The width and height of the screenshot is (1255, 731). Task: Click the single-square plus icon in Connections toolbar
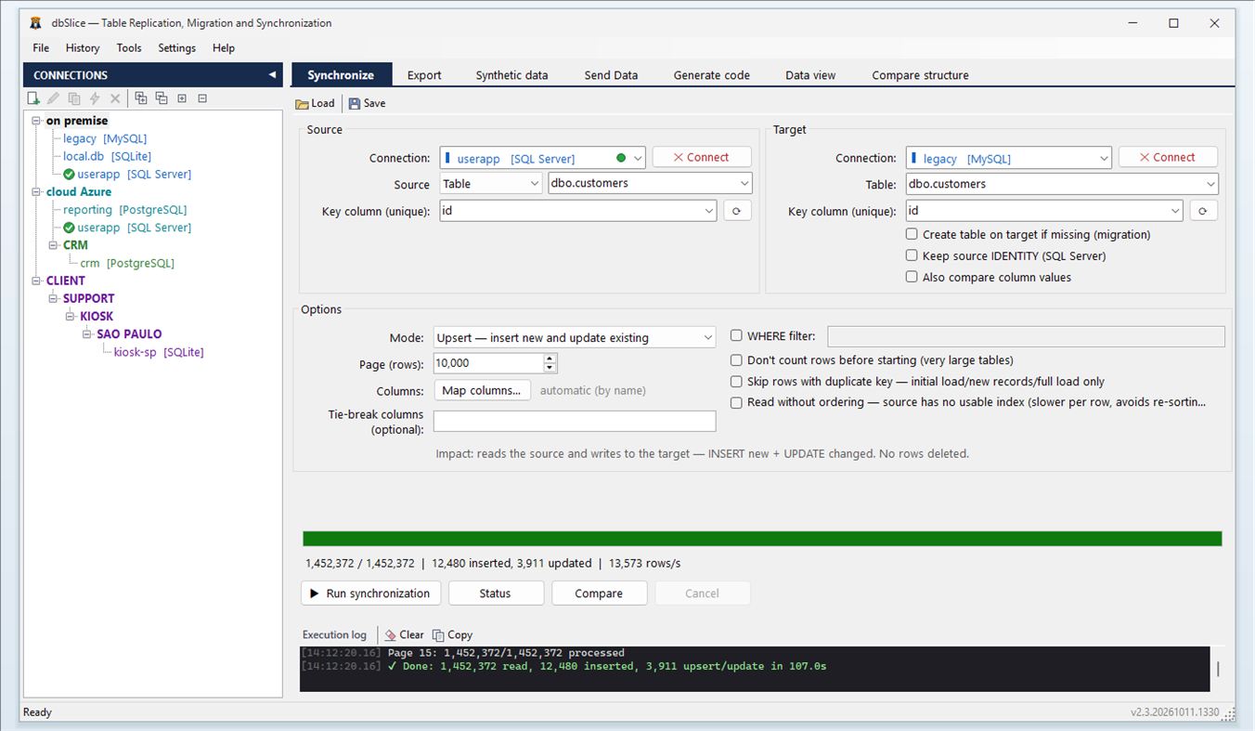[182, 98]
